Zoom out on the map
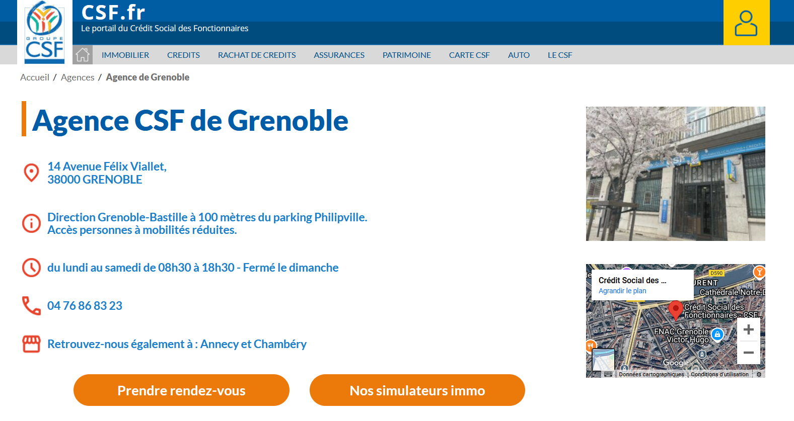 click(x=748, y=353)
